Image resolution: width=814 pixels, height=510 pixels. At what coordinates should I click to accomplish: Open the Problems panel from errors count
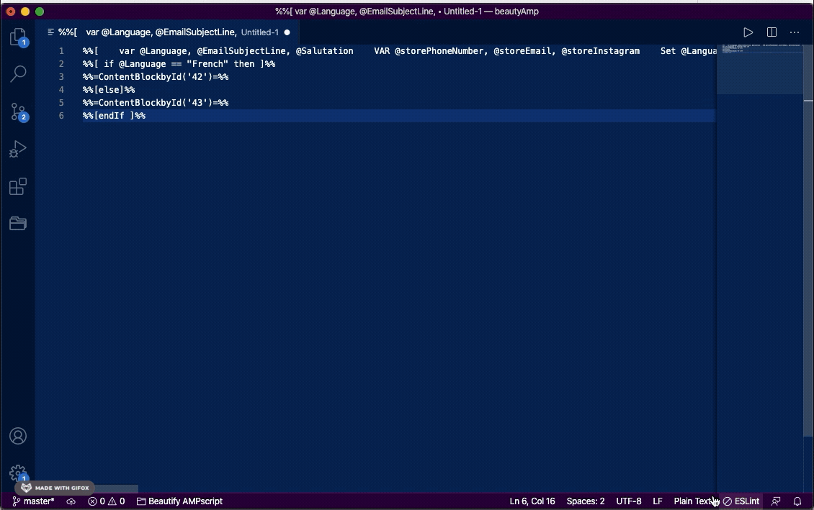pyautogui.click(x=107, y=501)
